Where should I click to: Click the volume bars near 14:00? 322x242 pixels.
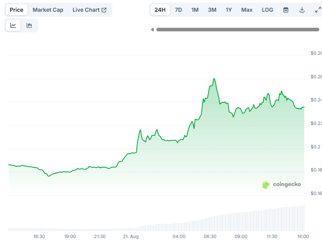click(x=302, y=218)
